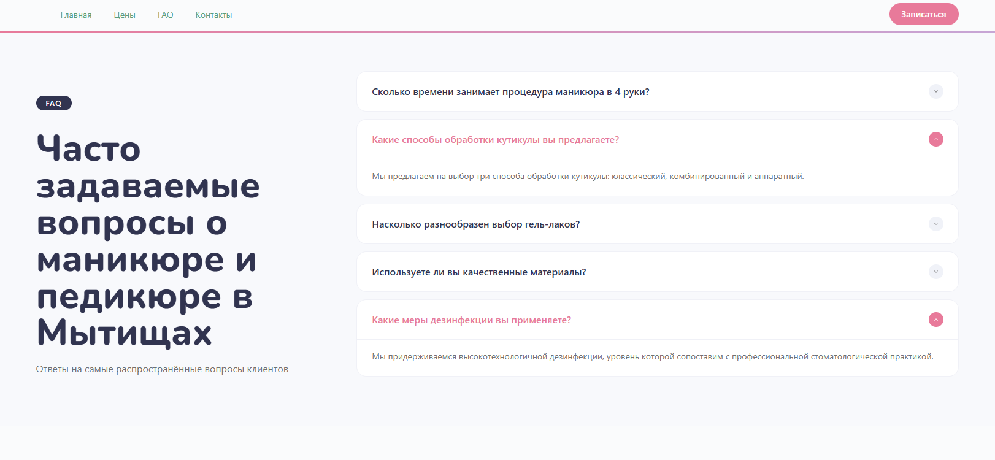Go to the Главная page
The width and height of the screenshot is (995, 460).
pyautogui.click(x=76, y=15)
